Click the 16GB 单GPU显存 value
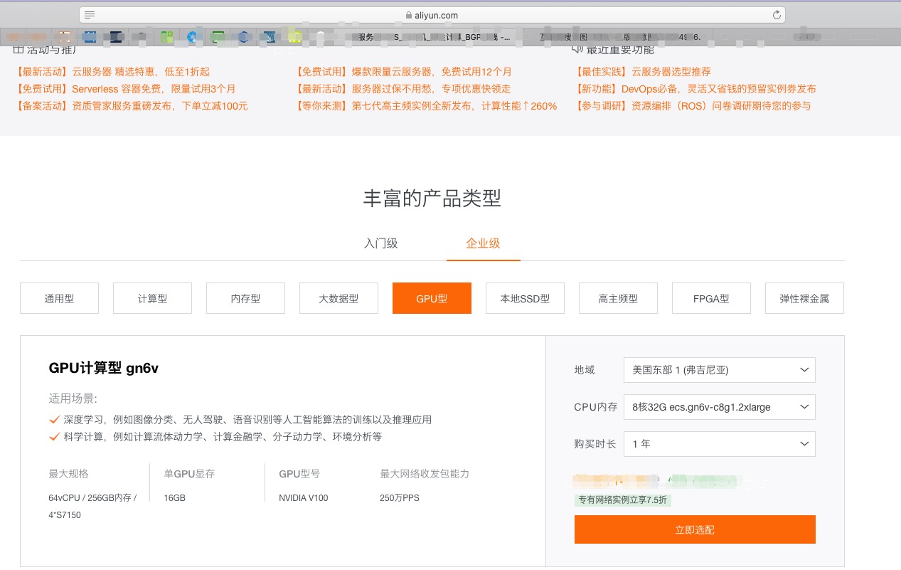Screen dimensions: 901x570 tap(174, 498)
